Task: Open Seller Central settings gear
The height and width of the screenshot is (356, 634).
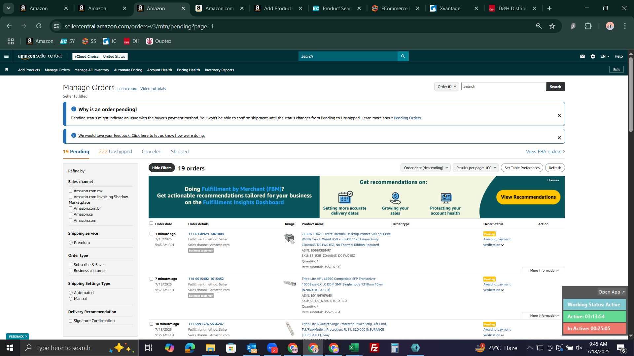Action: coord(593,56)
